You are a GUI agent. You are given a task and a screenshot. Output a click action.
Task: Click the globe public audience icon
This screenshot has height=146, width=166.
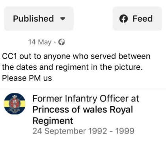pyautogui.click(x=62, y=42)
